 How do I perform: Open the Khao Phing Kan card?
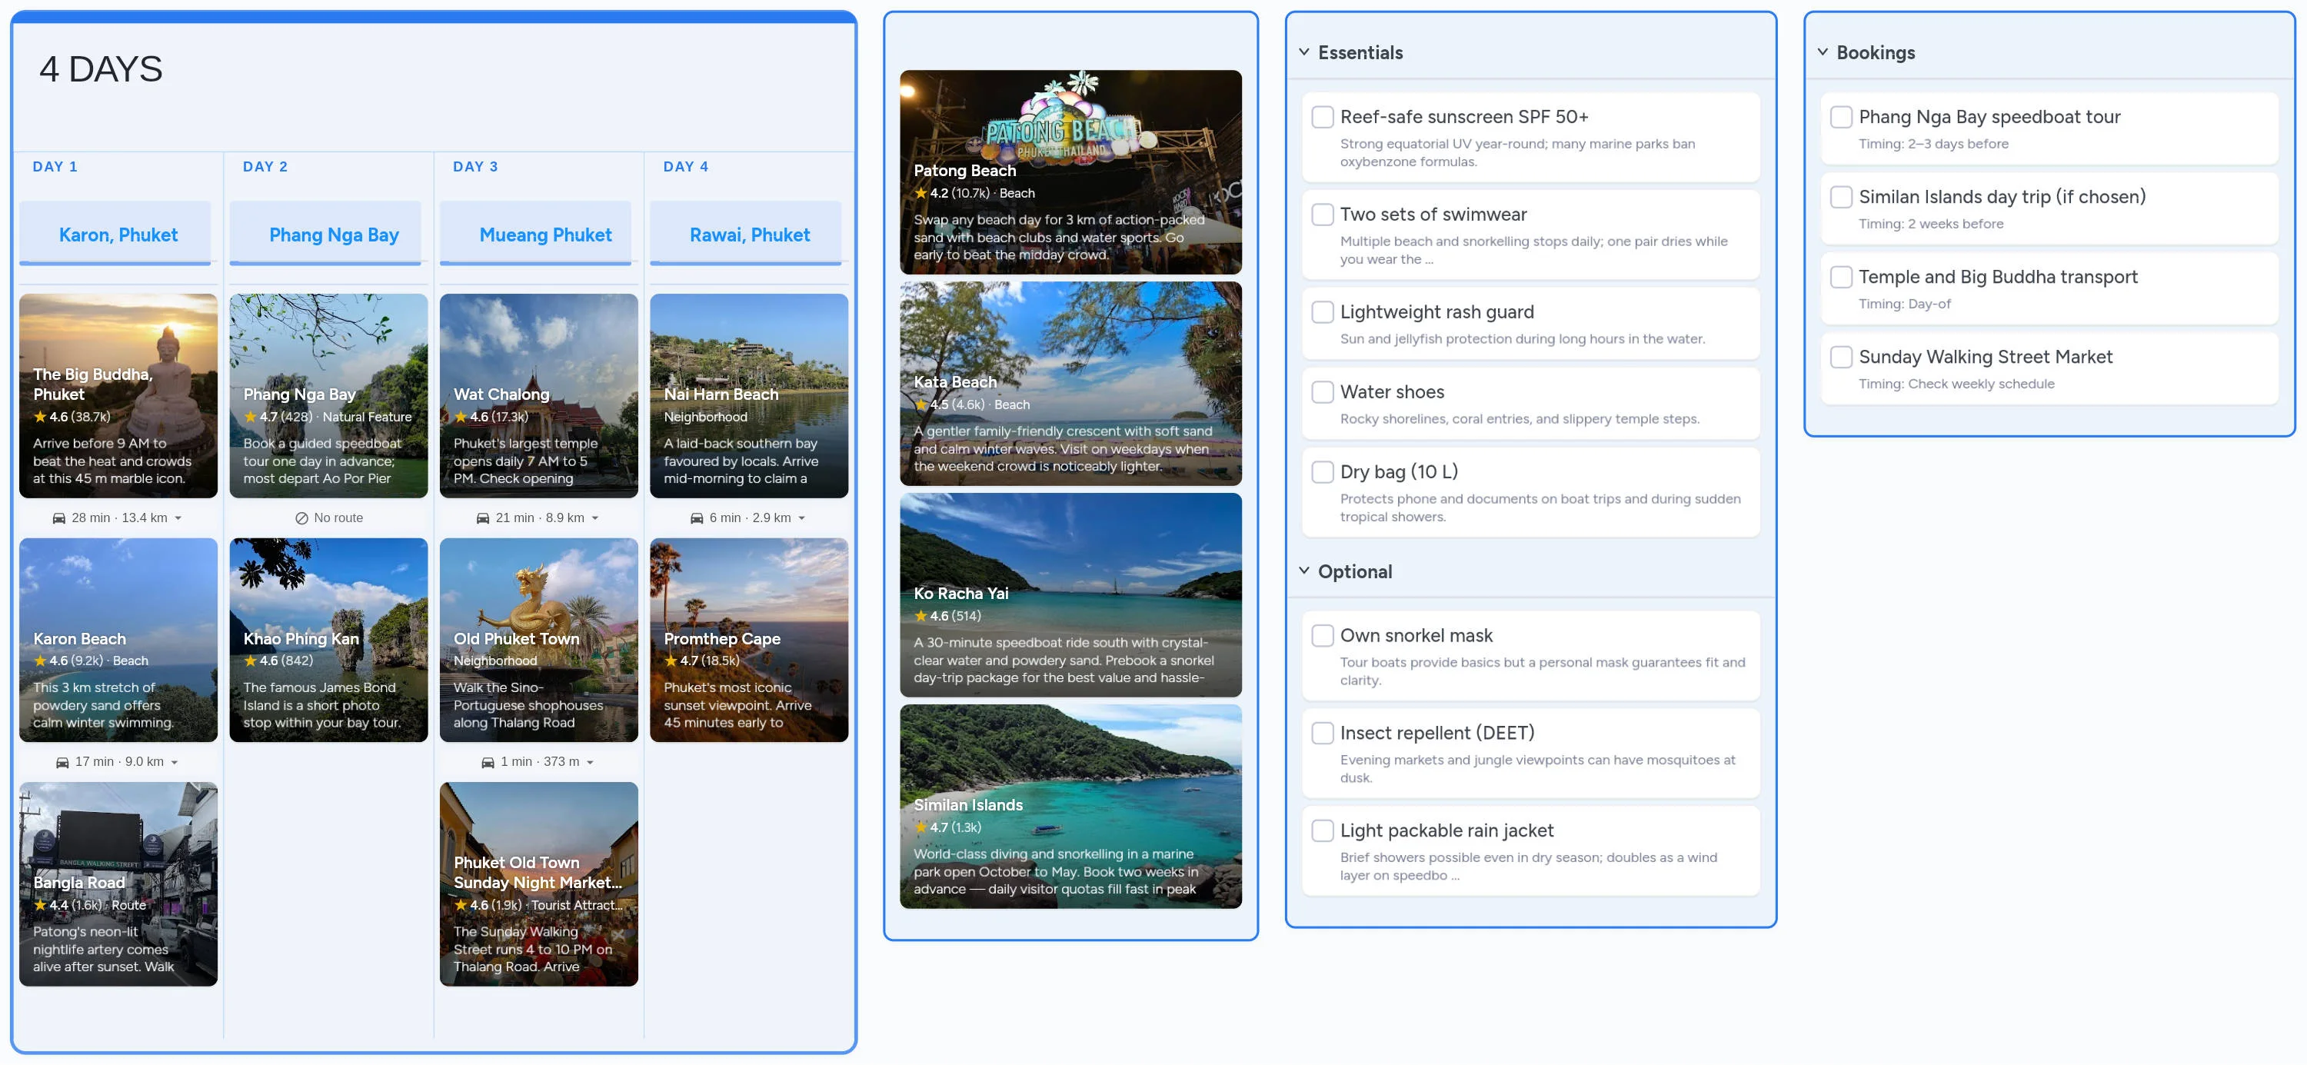(x=328, y=641)
